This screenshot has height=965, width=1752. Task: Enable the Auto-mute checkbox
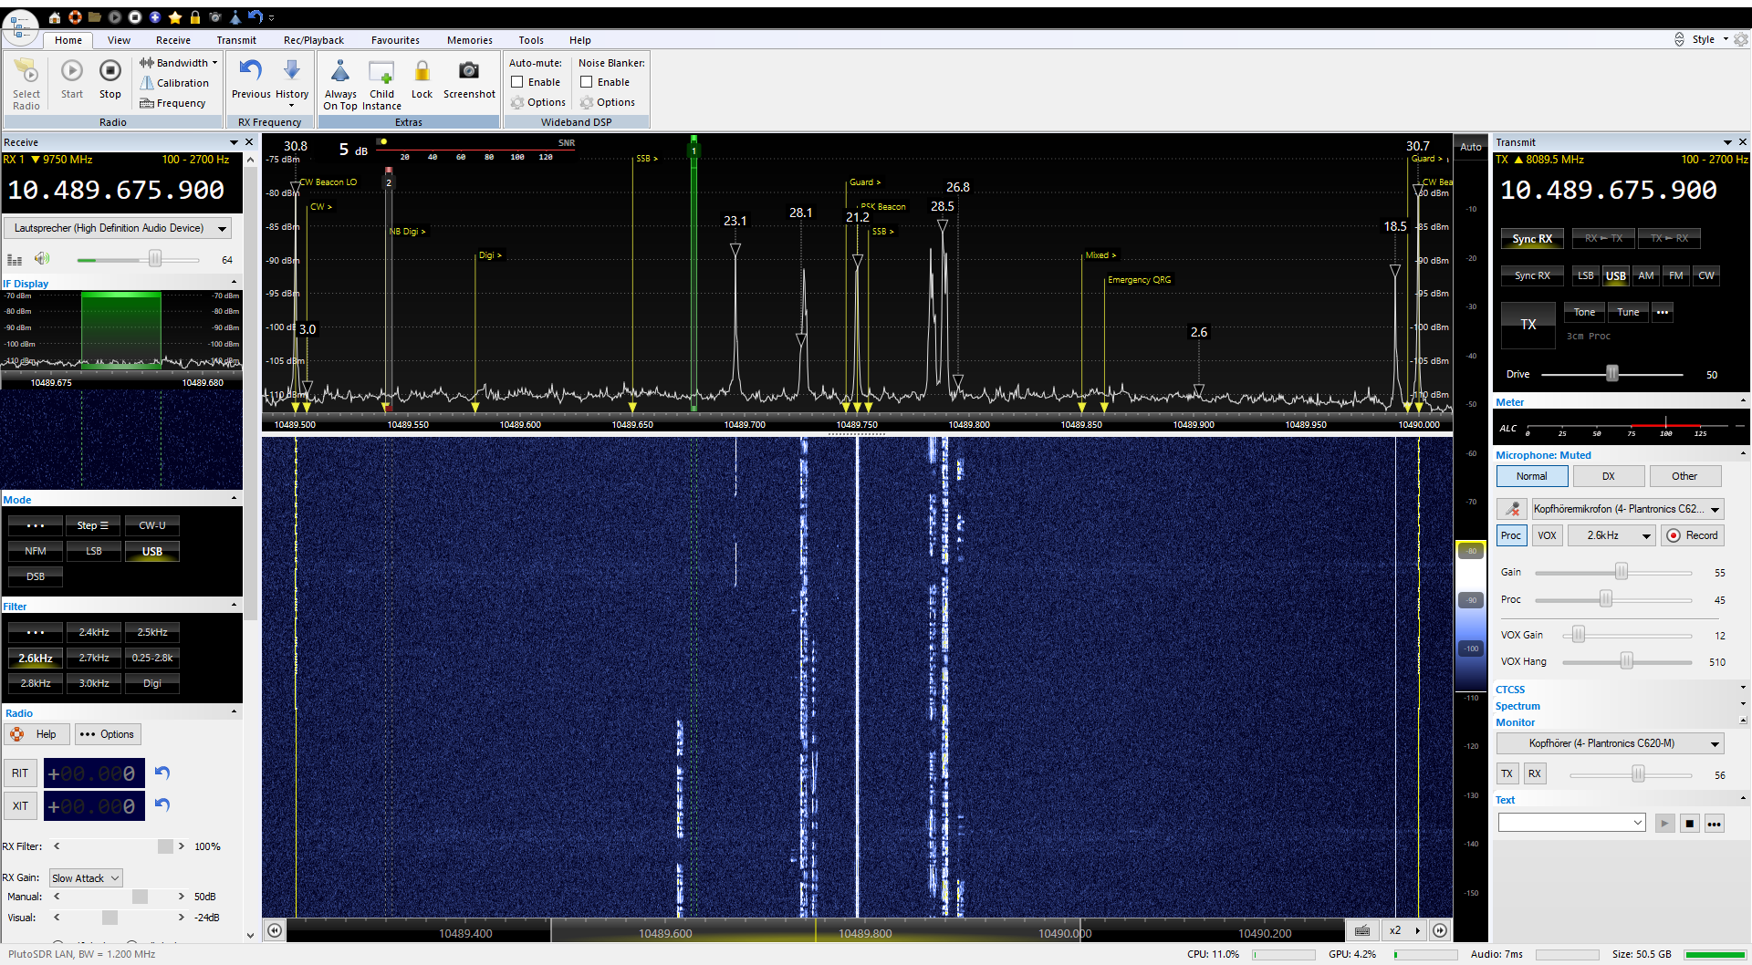[x=517, y=82]
